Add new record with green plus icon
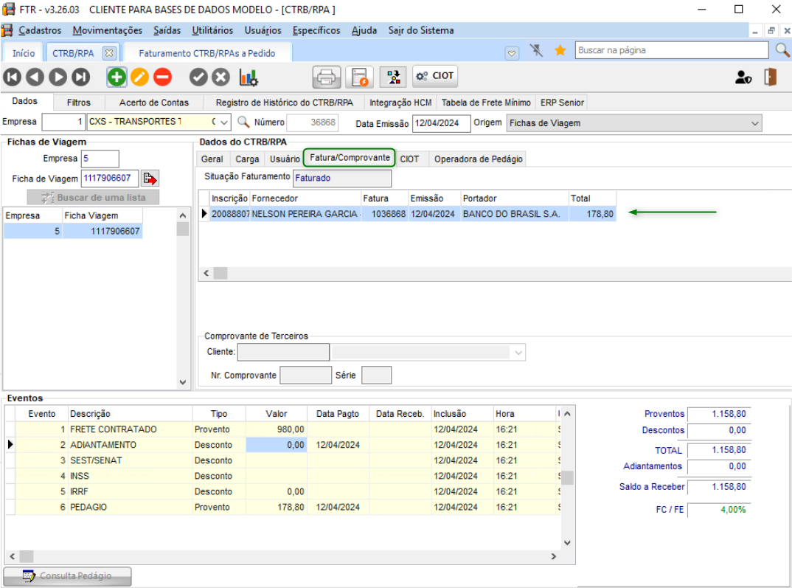This screenshot has height=588, width=792. (117, 77)
